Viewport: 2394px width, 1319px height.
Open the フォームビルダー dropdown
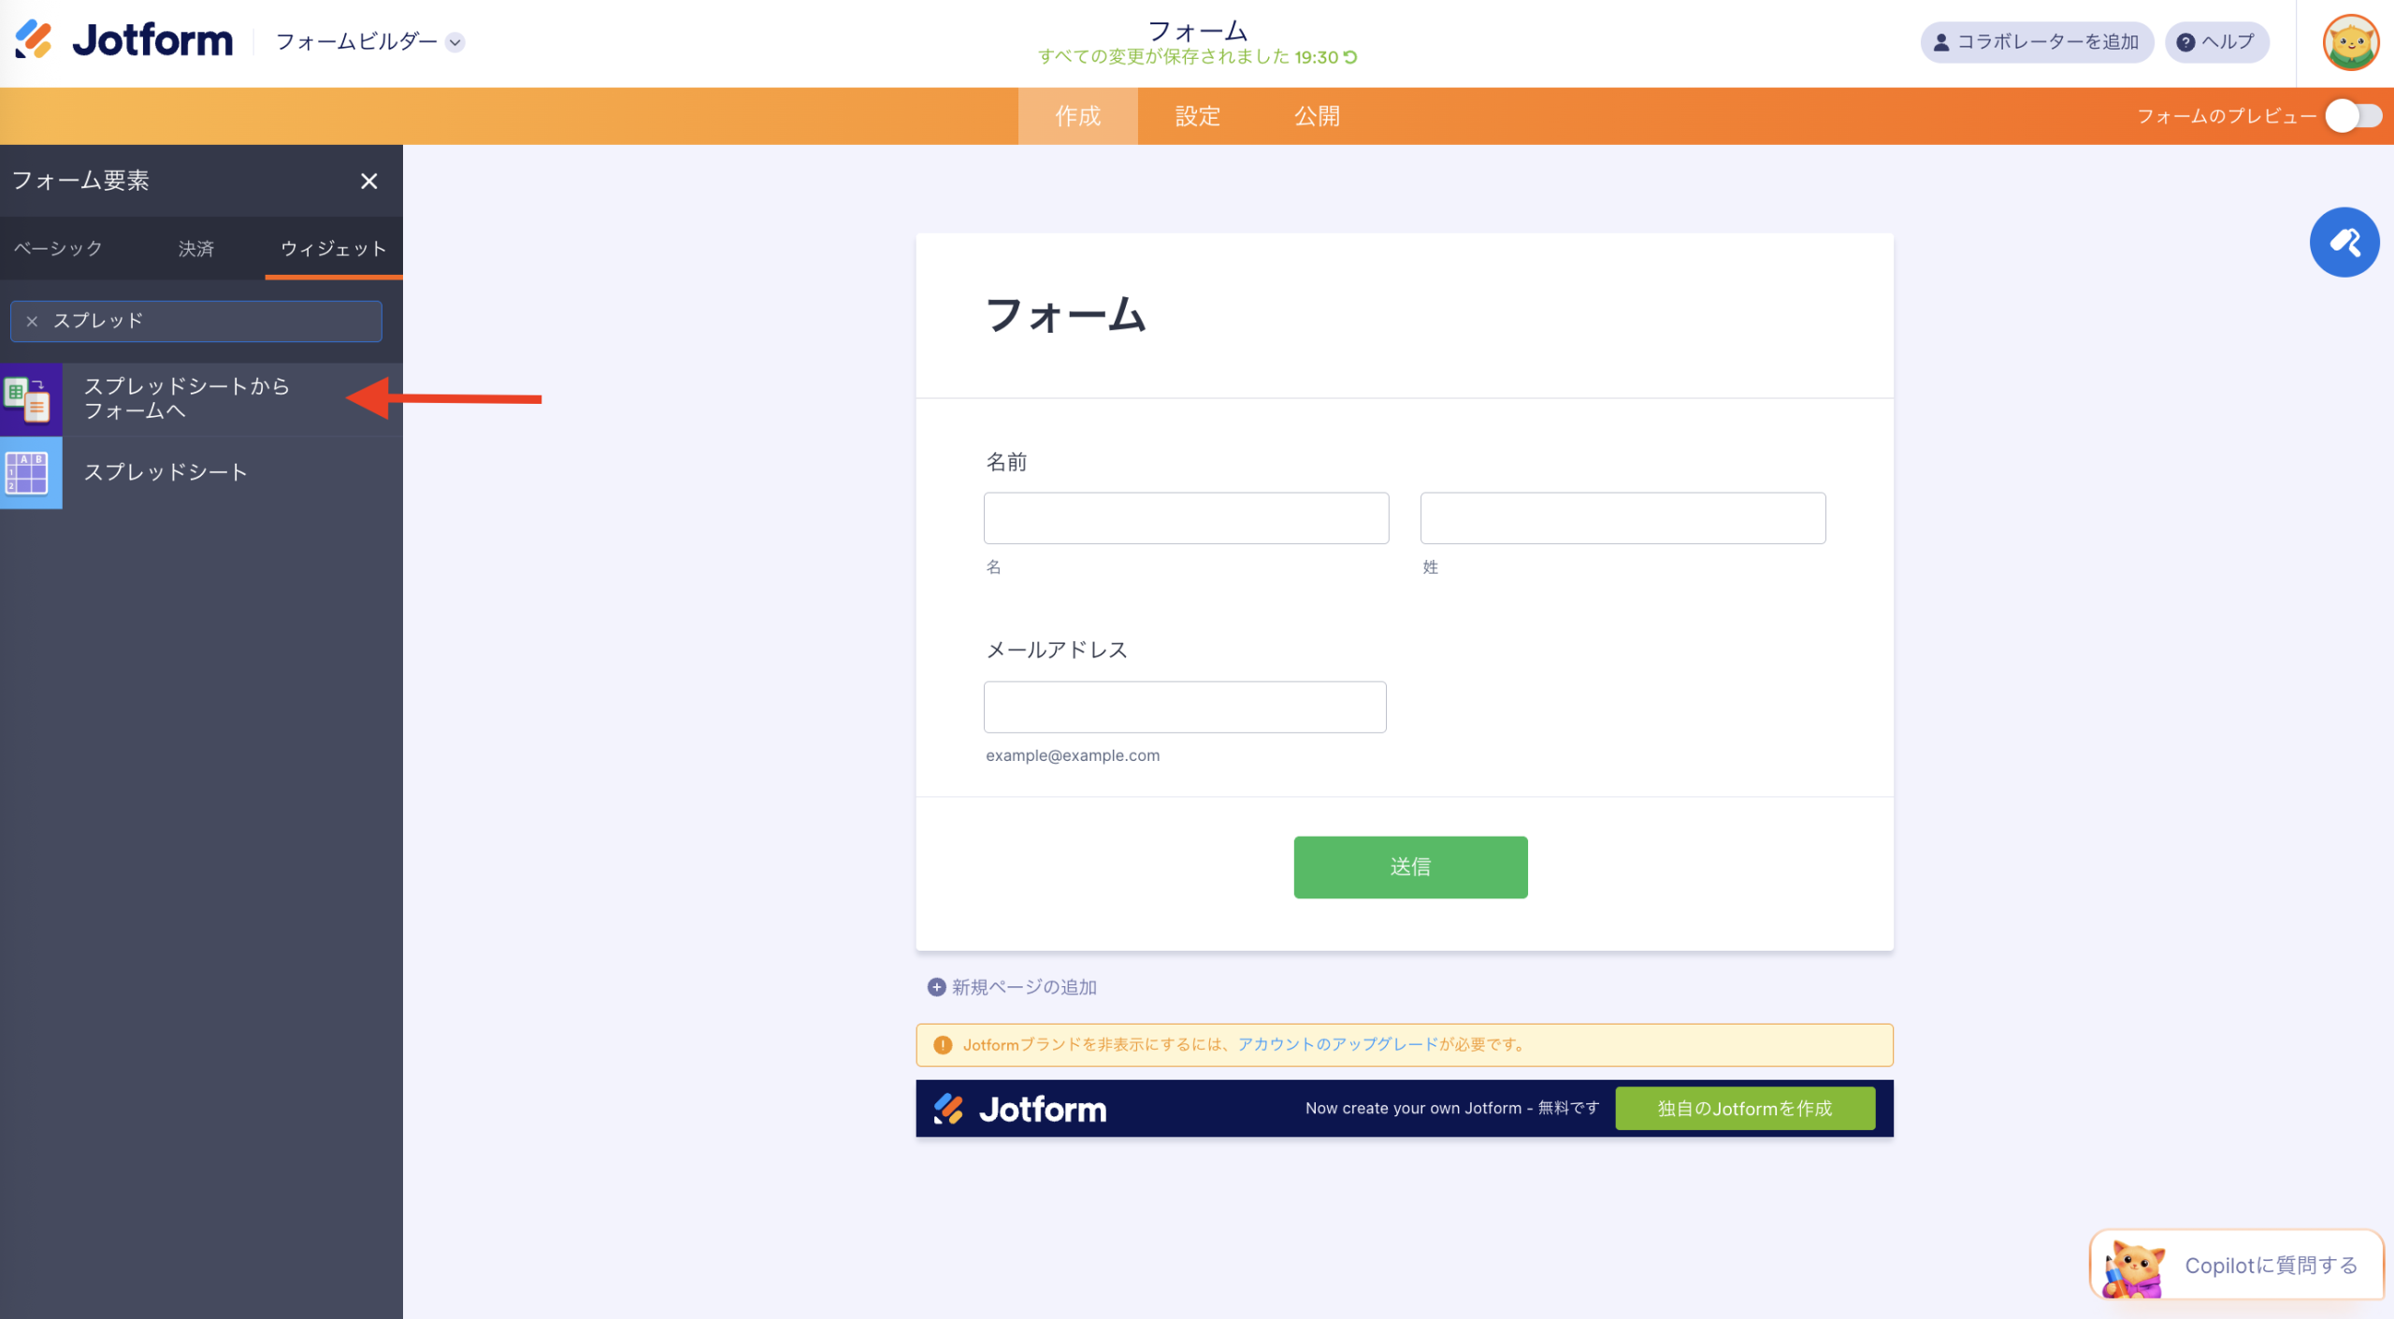tap(456, 42)
